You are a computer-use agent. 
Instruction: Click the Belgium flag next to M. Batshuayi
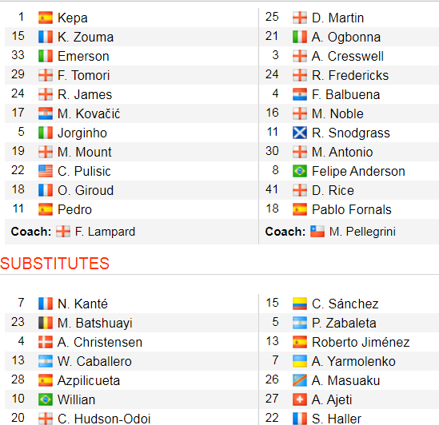[x=46, y=323]
